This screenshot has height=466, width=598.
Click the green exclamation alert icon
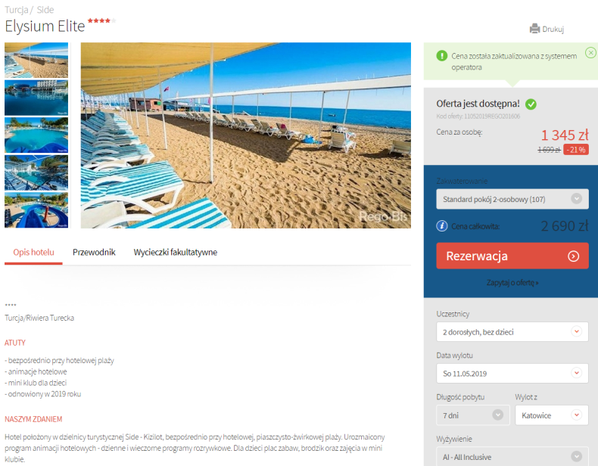(441, 56)
